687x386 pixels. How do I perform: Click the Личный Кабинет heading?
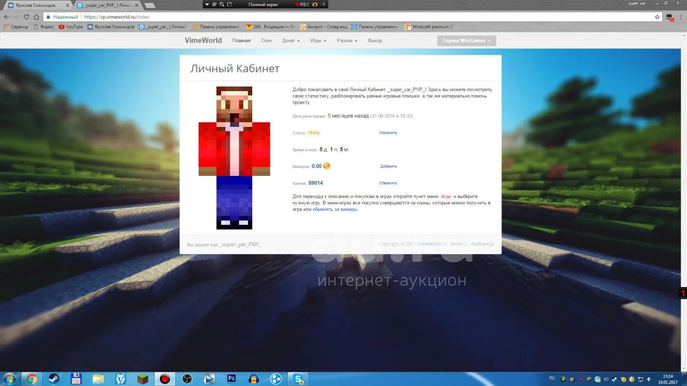tap(235, 69)
